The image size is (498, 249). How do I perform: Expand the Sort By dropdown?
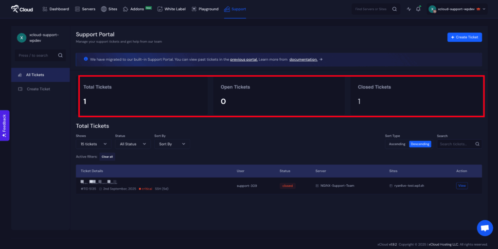[172, 144]
